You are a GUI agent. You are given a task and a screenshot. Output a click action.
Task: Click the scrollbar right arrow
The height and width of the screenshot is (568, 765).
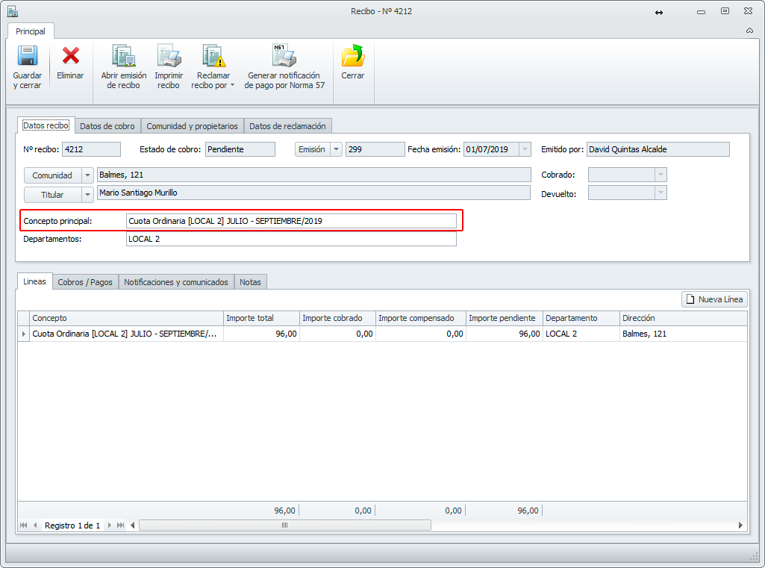coord(740,525)
